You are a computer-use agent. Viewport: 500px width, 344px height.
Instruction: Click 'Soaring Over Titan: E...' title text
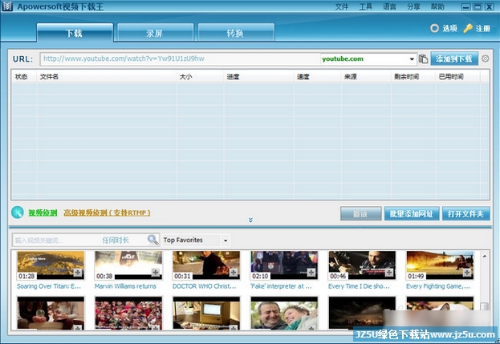click(49, 286)
